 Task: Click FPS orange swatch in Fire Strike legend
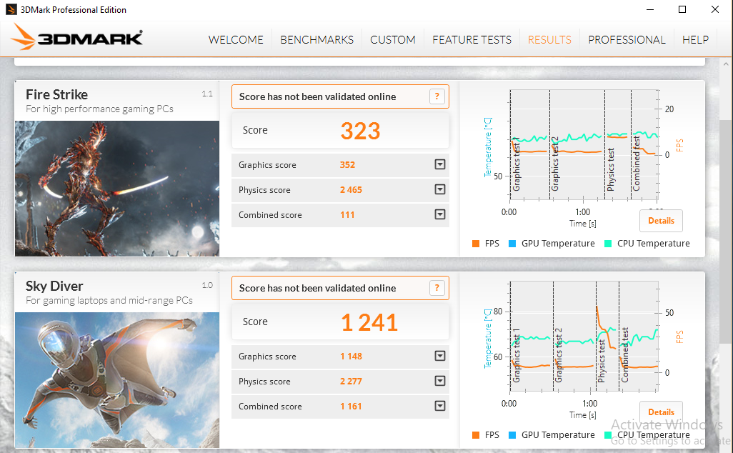(476, 244)
